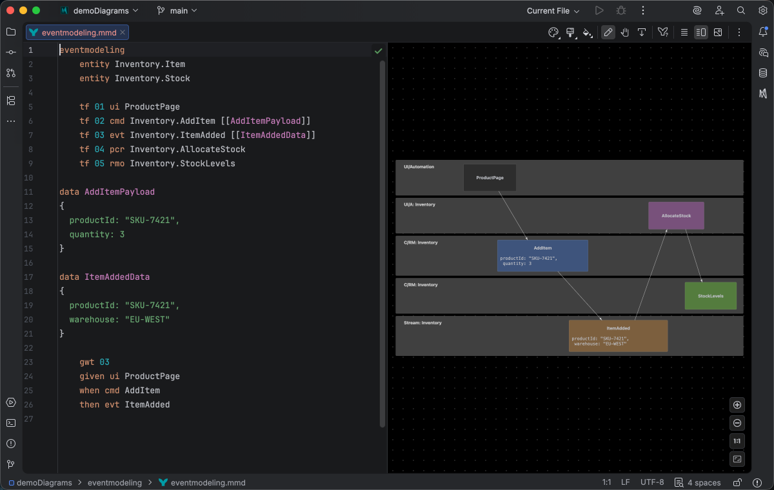The image size is (774, 490).
Task: Click the blue AddItem node
Action: point(542,255)
